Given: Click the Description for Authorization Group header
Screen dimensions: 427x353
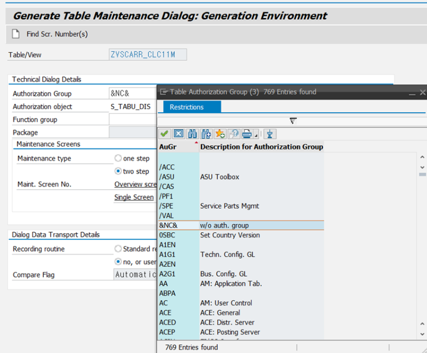Looking at the screenshot, I should click(x=262, y=147).
